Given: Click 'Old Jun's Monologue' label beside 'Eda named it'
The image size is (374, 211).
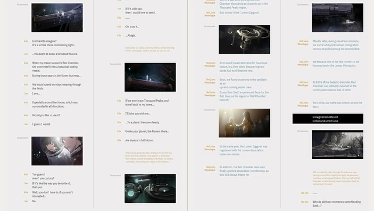Looking at the screenshot, I should pyautogui.click(x=210, y=14).
